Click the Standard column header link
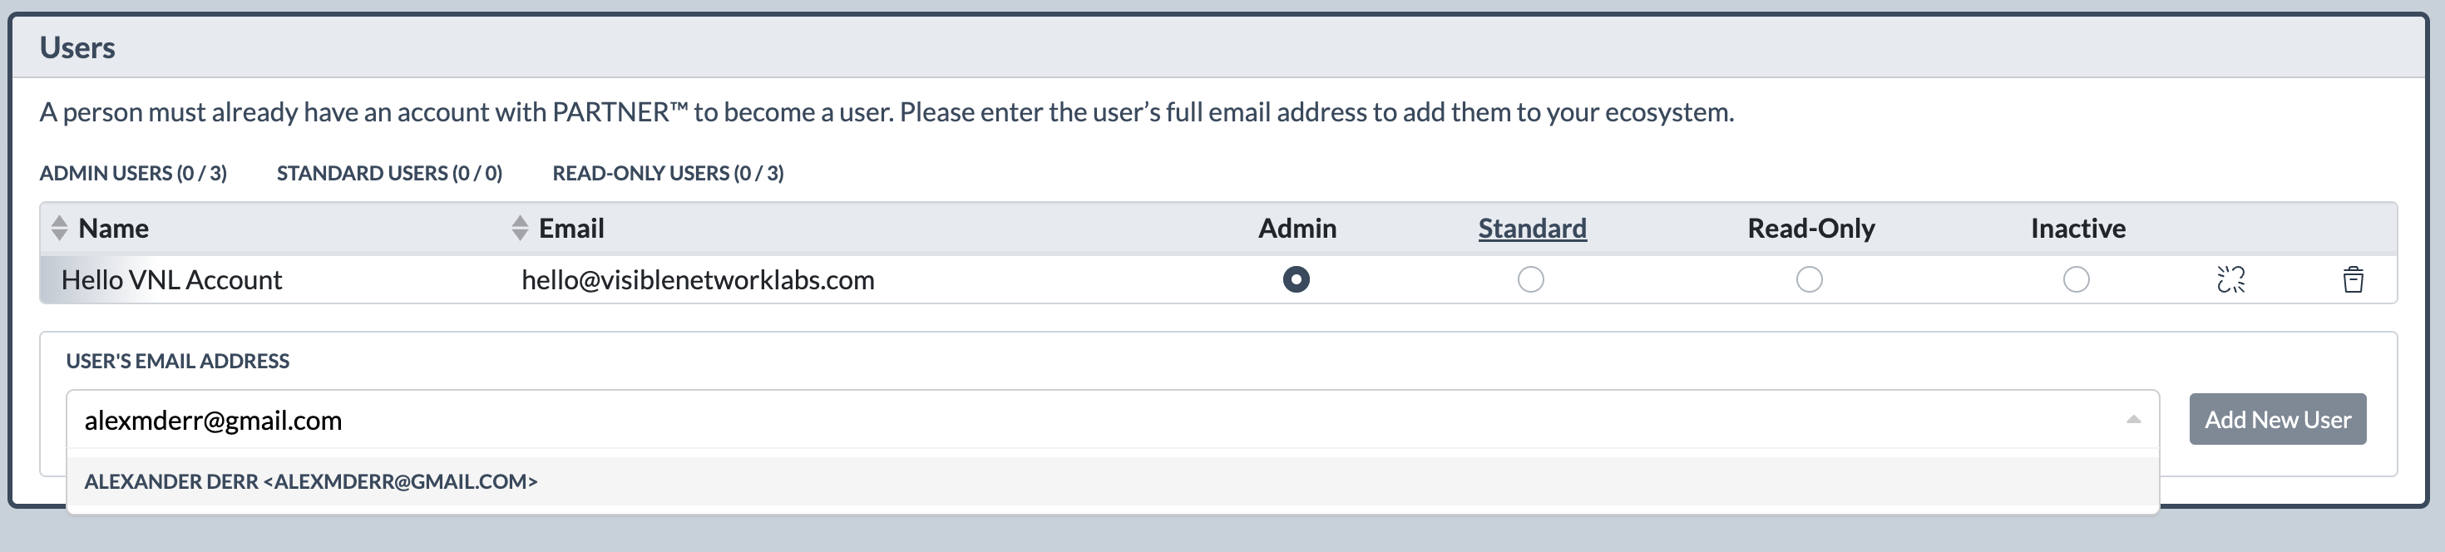Viewport: 2445px width, 552px height. pyautogui.click(x=1532, y=229)
